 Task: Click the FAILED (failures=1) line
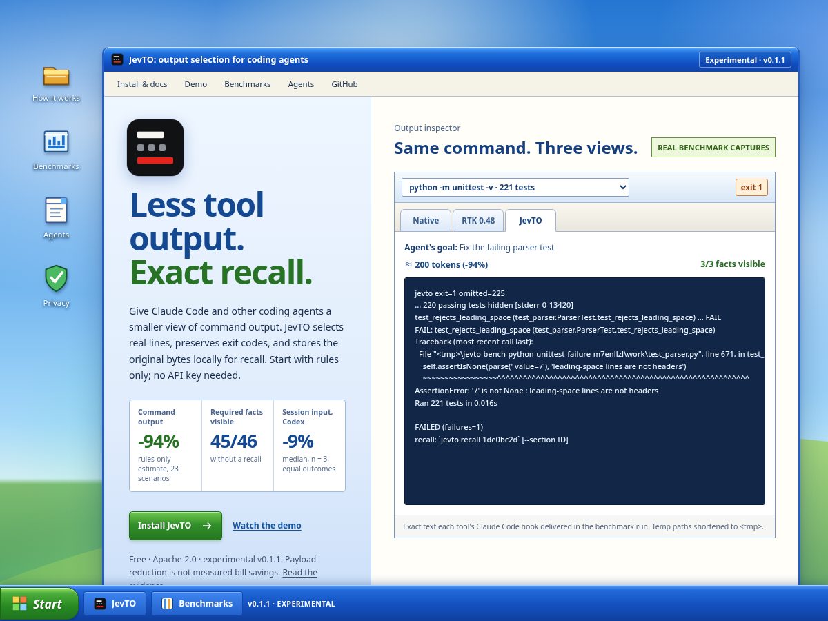pyautogui.click(x=448, y=427)
